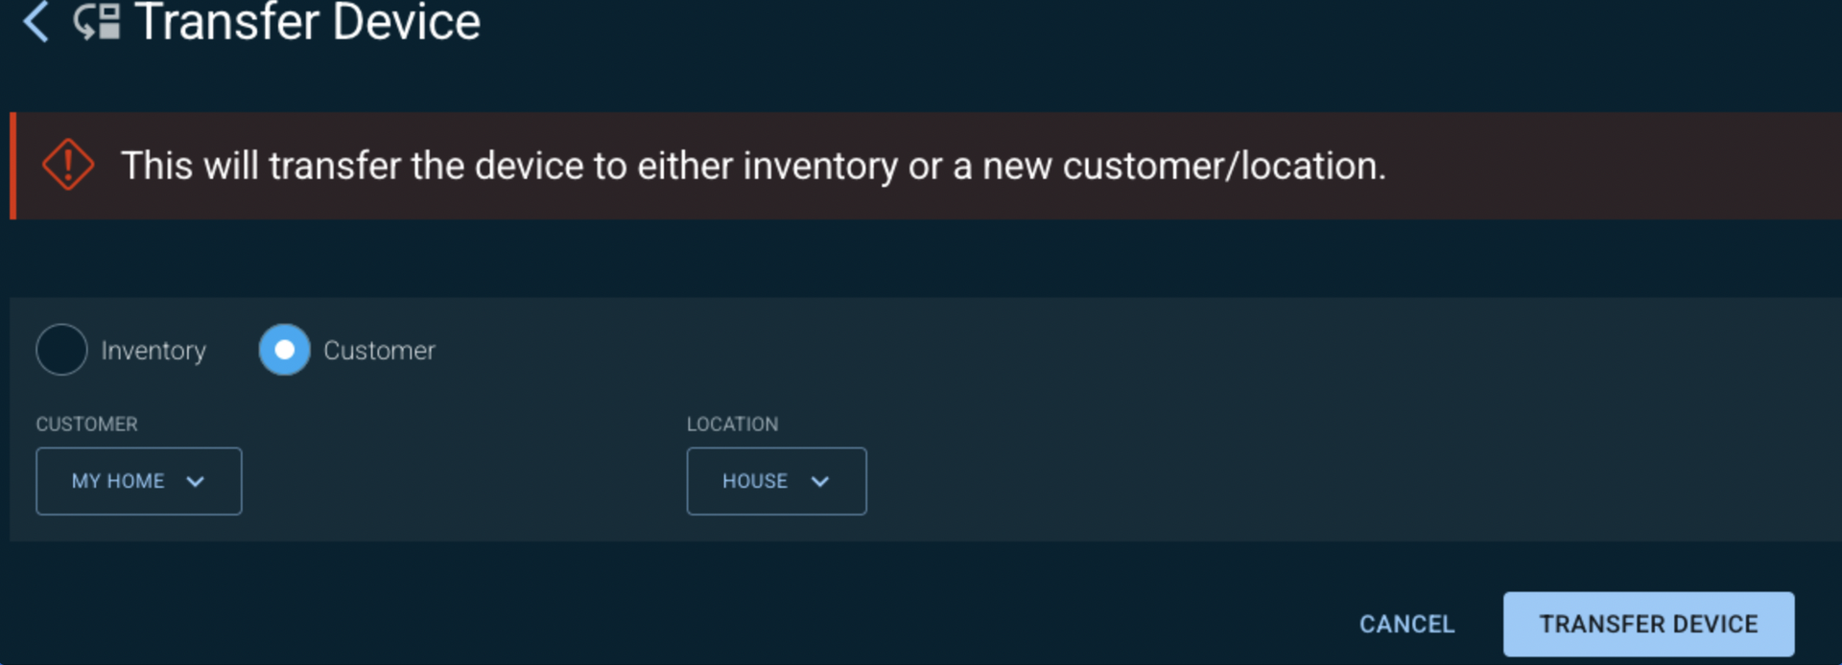1842x665 pixels.
Task: Click the transfer warning banner message
Action: (x=753, y=166)
